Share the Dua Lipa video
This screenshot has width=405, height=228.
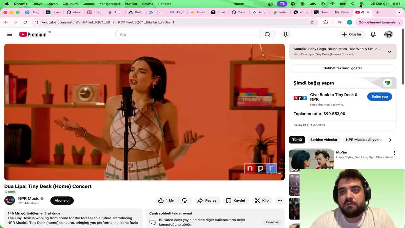pyautogui.click(x=207, y=200)
